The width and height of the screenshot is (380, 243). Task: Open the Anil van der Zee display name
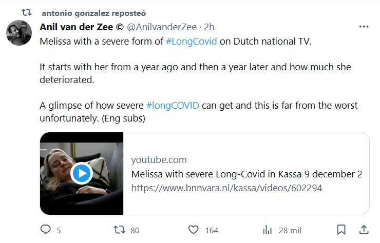click(x=81, y=27)
